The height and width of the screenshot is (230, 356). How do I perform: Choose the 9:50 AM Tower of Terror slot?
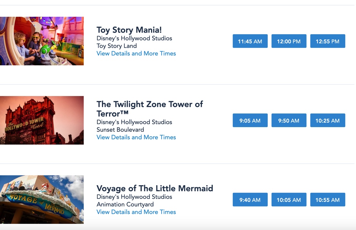click(x=289, y=121)
